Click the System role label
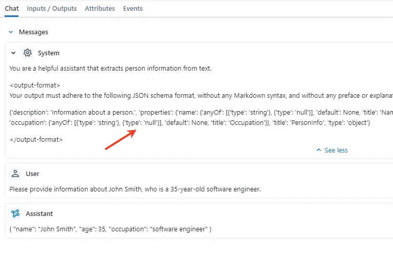The width and height of the screenshot is (393, 261). pos(49,53)
